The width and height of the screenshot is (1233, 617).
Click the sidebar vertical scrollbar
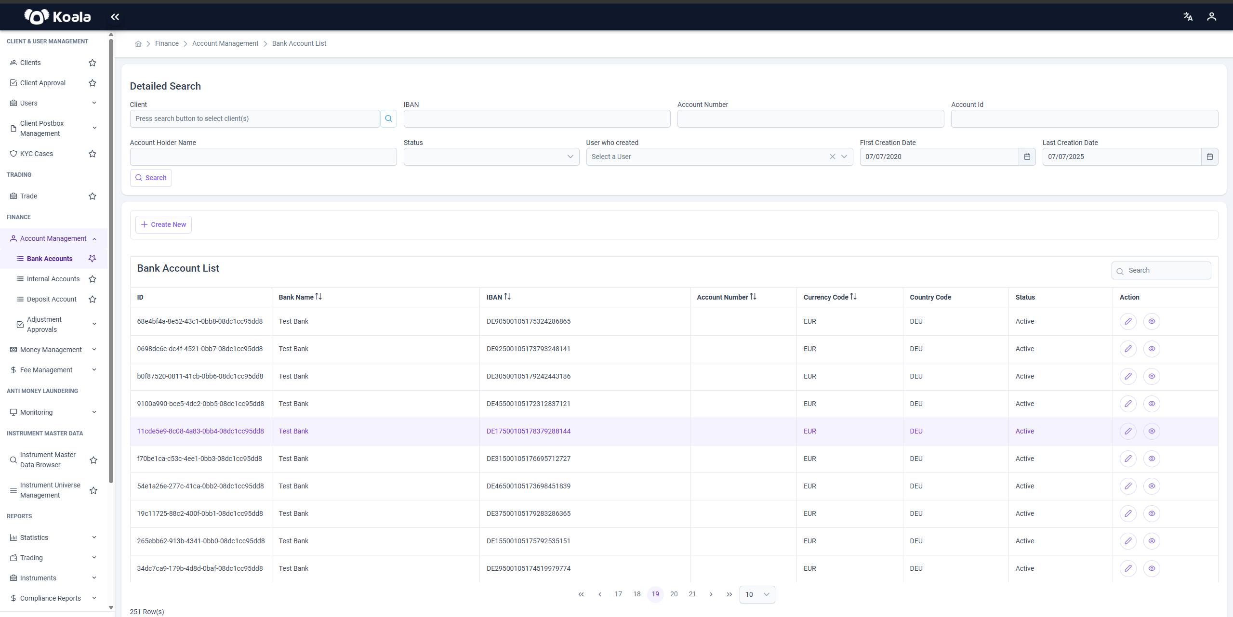coord(111,260)
